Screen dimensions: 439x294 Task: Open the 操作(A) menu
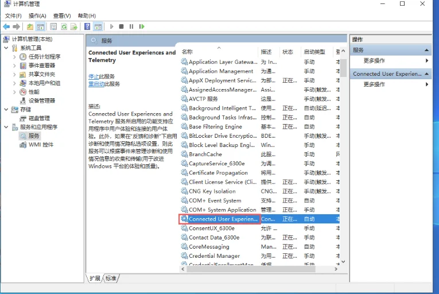pyautogui.click(x=37, y=16)
